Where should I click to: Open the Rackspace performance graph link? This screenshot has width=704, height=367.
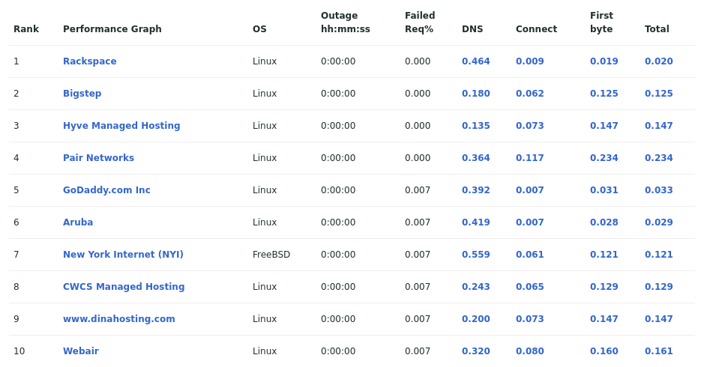[89, 61]
